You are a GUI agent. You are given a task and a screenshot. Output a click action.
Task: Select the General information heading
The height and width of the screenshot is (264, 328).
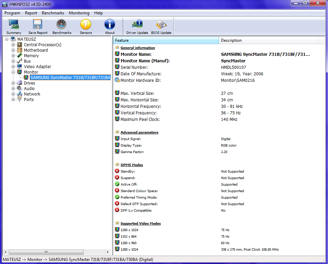pyautogui.click(x=138, y=48)
